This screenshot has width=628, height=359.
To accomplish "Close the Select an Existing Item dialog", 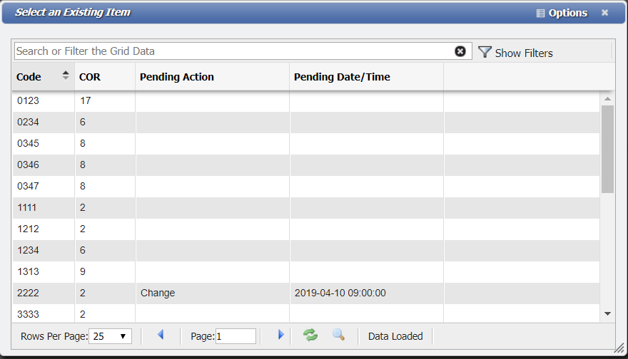I will point(605,13).
